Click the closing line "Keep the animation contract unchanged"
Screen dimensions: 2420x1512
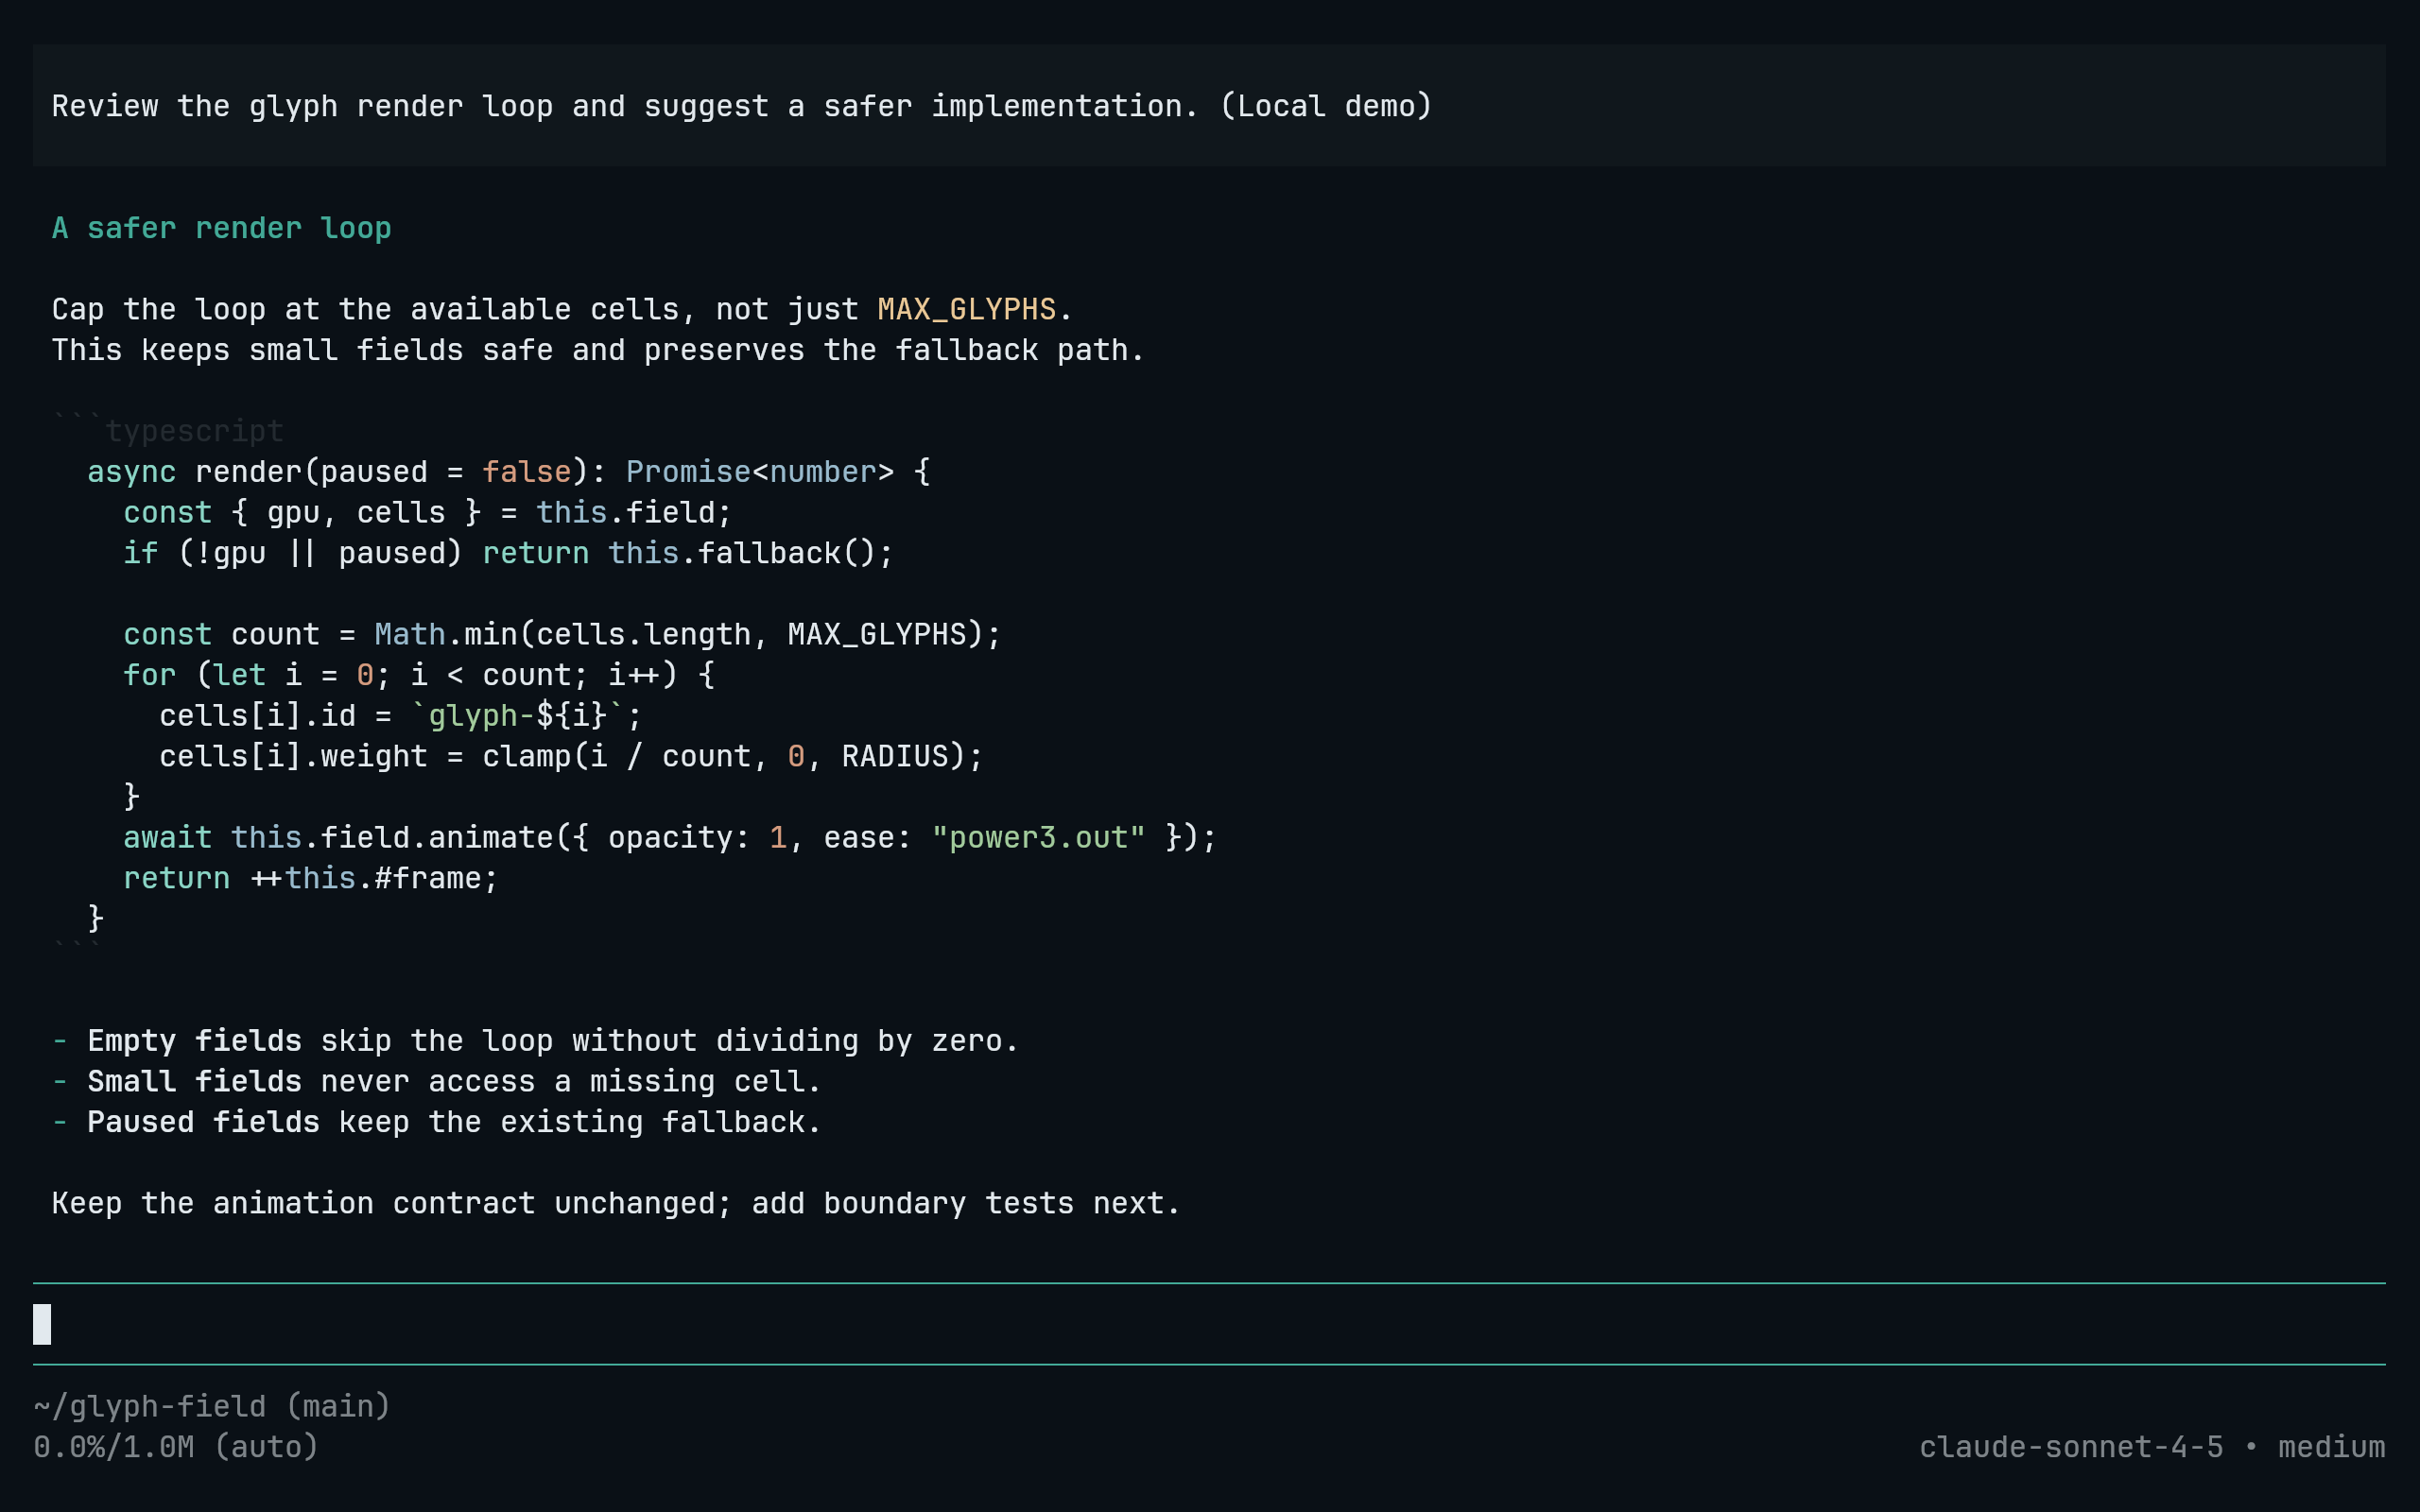pos(616,1203)
